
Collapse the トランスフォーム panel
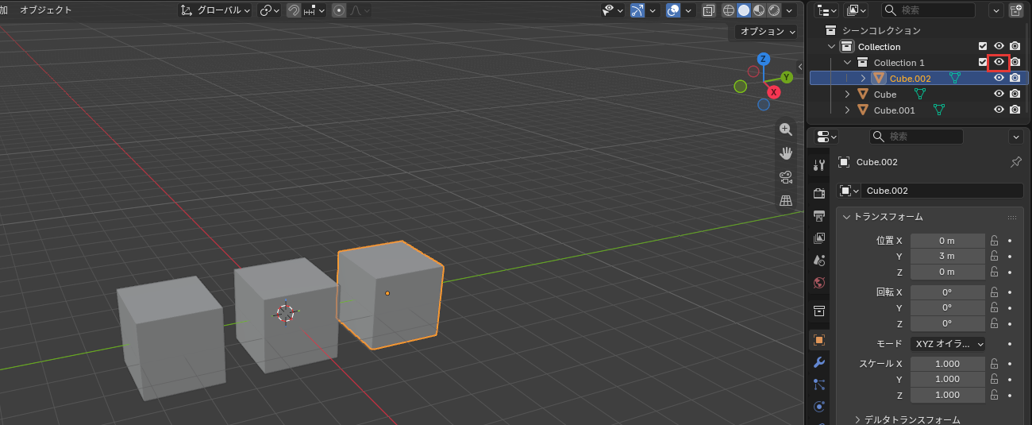(x=929, y=217)
